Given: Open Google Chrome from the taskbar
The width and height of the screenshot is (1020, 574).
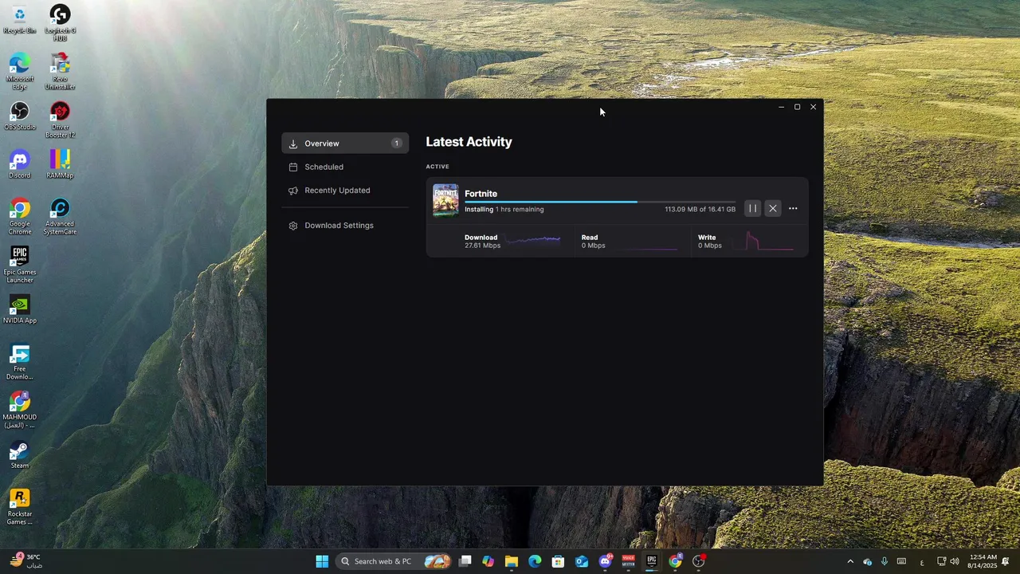Looking at the screenshot, I should 675,561.
